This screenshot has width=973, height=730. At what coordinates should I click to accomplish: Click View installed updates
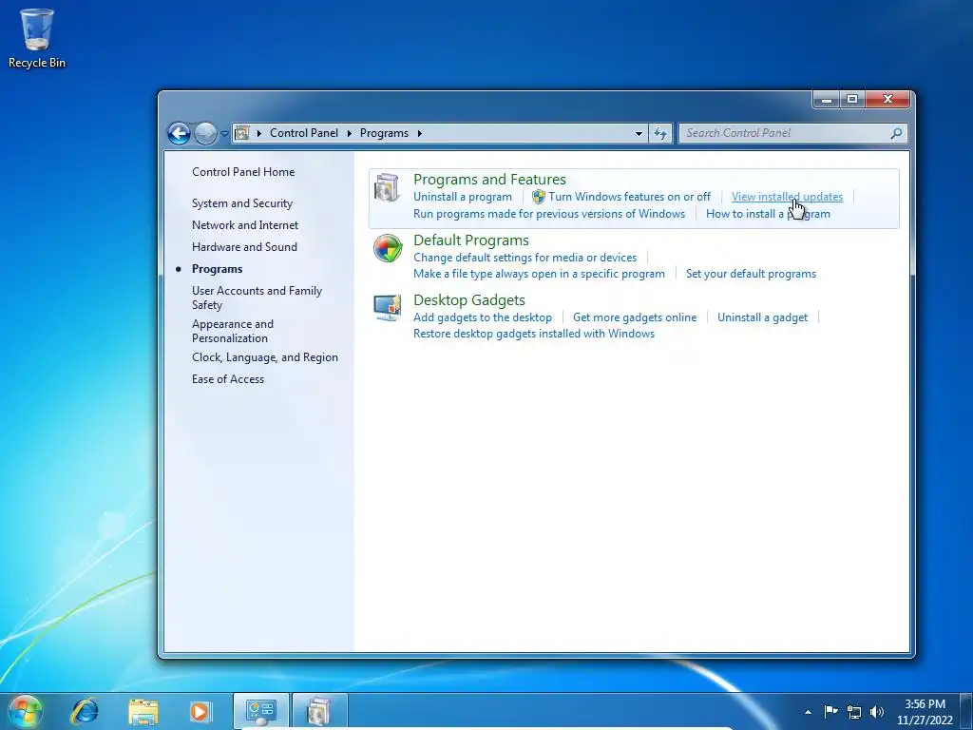(x=787, y=197)
